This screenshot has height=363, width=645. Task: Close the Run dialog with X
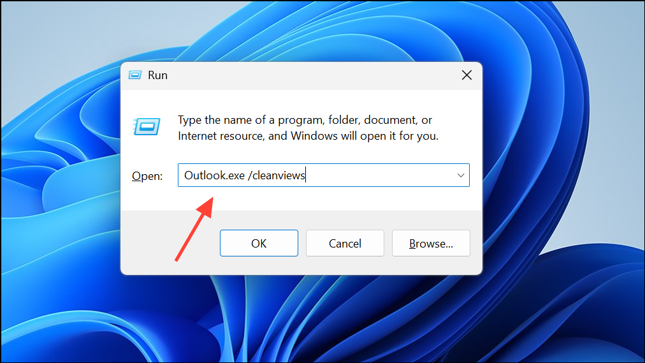(x=467, y=75)
